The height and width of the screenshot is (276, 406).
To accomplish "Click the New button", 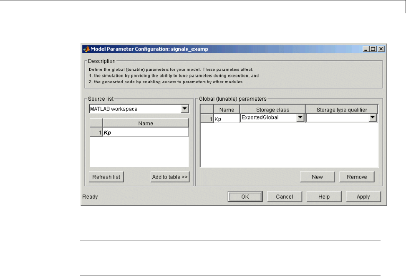I will point(318,177).
